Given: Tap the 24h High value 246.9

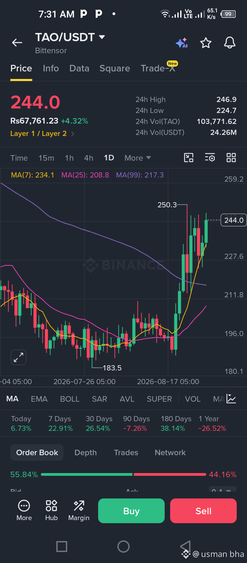Looking at the screenshot, I should (226, 100).
